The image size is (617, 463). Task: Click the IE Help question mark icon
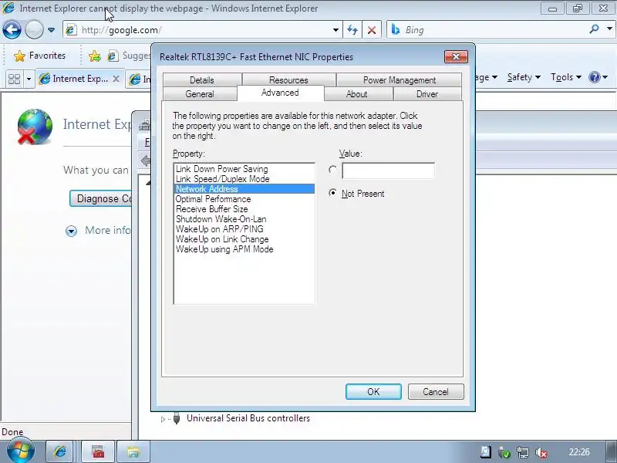pos(594,77)
